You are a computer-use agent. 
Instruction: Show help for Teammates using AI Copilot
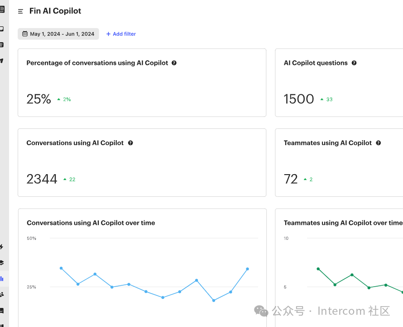379,143
